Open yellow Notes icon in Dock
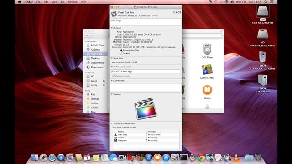This screenshot has width=292, height=164. [x=96, y=158]
